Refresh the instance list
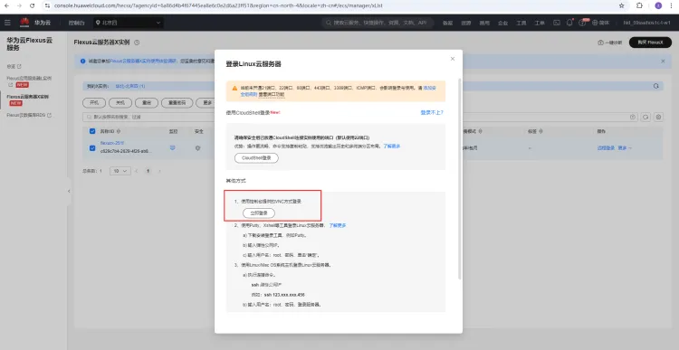Screen dimensions: 679x350 coord(646,117)
